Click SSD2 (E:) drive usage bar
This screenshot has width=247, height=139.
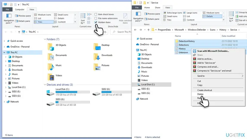(116, 92)
